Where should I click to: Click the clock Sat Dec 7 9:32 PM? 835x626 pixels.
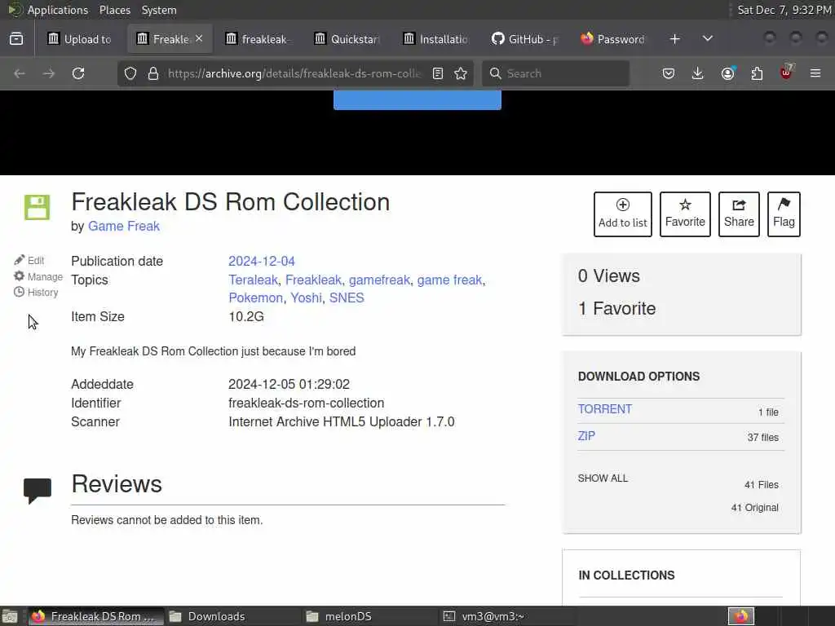pos(784,10)
